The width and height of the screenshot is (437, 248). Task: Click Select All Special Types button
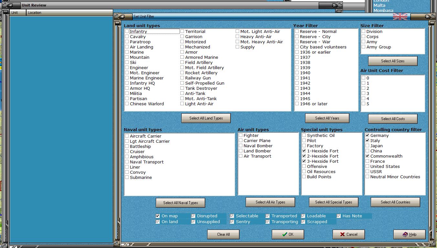[334, 202]
